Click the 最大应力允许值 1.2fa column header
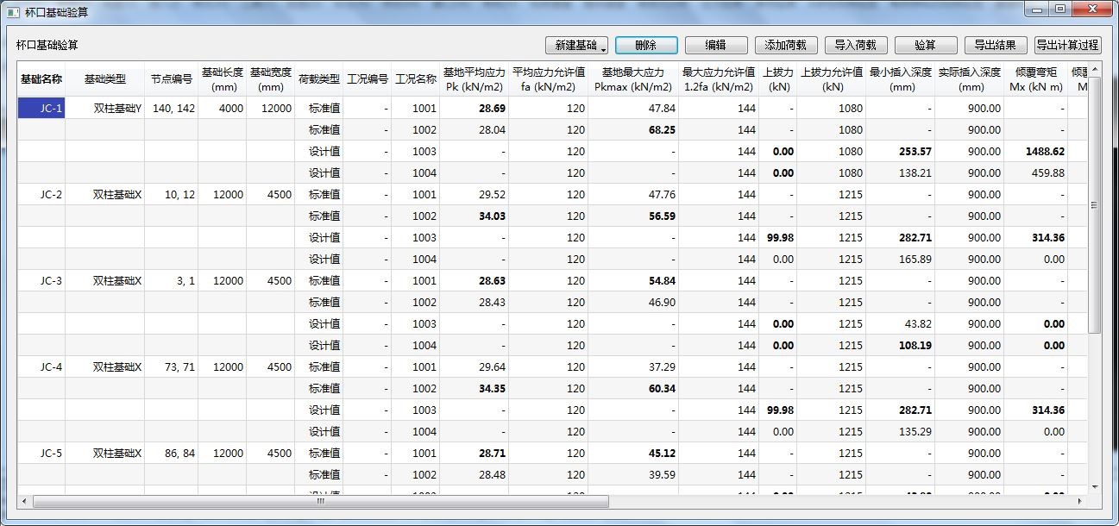 tap(718, 79)
